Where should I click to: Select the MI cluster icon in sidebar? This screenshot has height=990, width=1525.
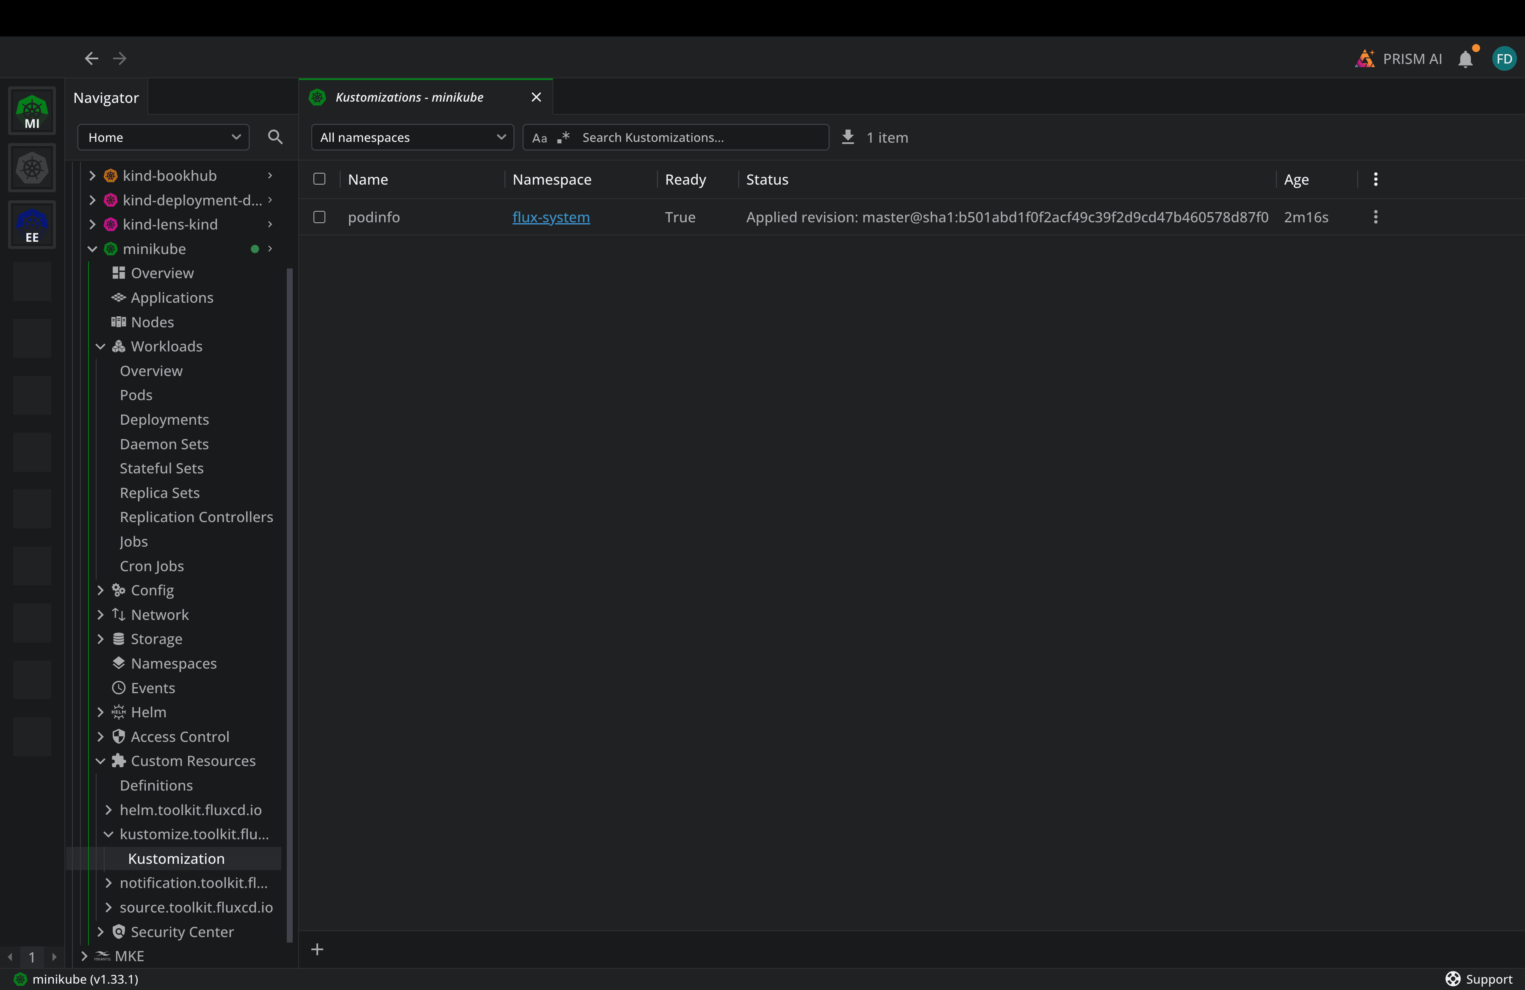tap(32, 110)
